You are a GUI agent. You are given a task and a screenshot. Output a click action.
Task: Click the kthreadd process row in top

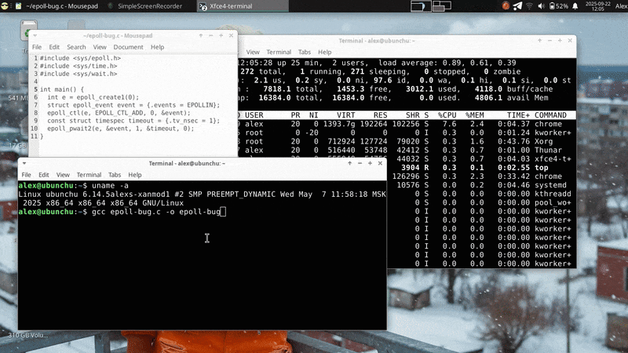click(481, 194)
